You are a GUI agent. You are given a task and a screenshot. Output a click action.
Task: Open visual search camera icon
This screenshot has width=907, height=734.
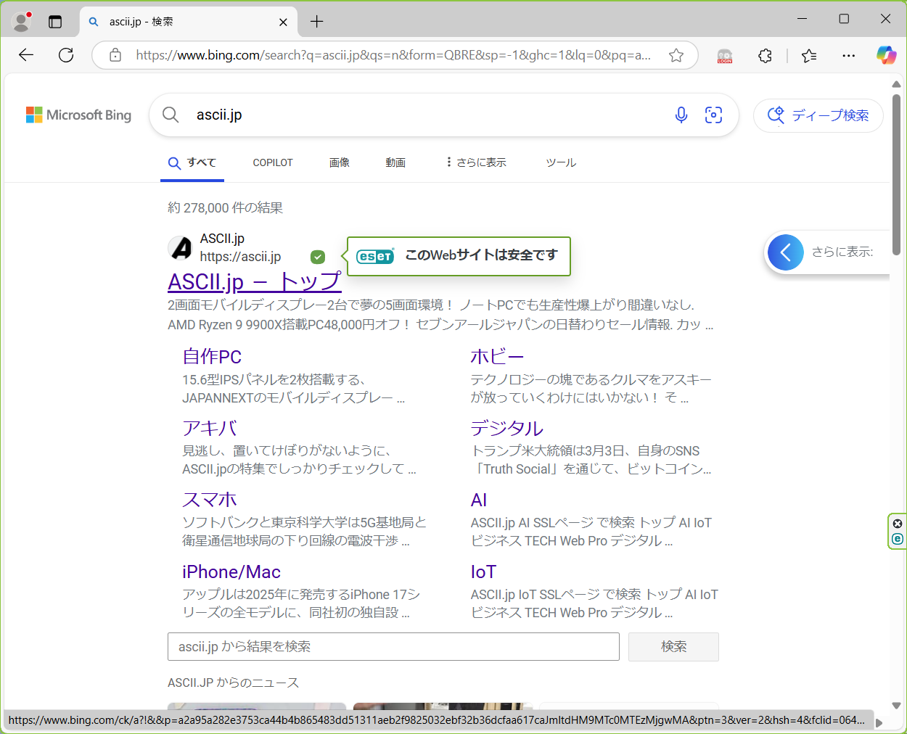coord(713,115)
